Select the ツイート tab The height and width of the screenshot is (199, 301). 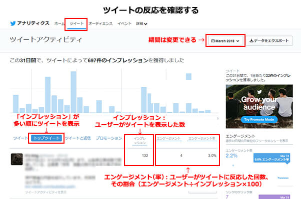76,24
